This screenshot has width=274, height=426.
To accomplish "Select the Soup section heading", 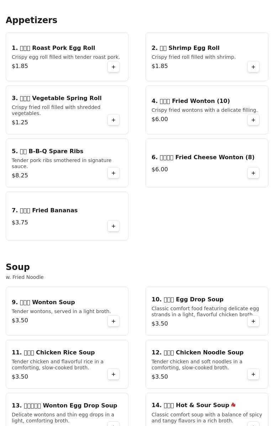I will [18, 267].
